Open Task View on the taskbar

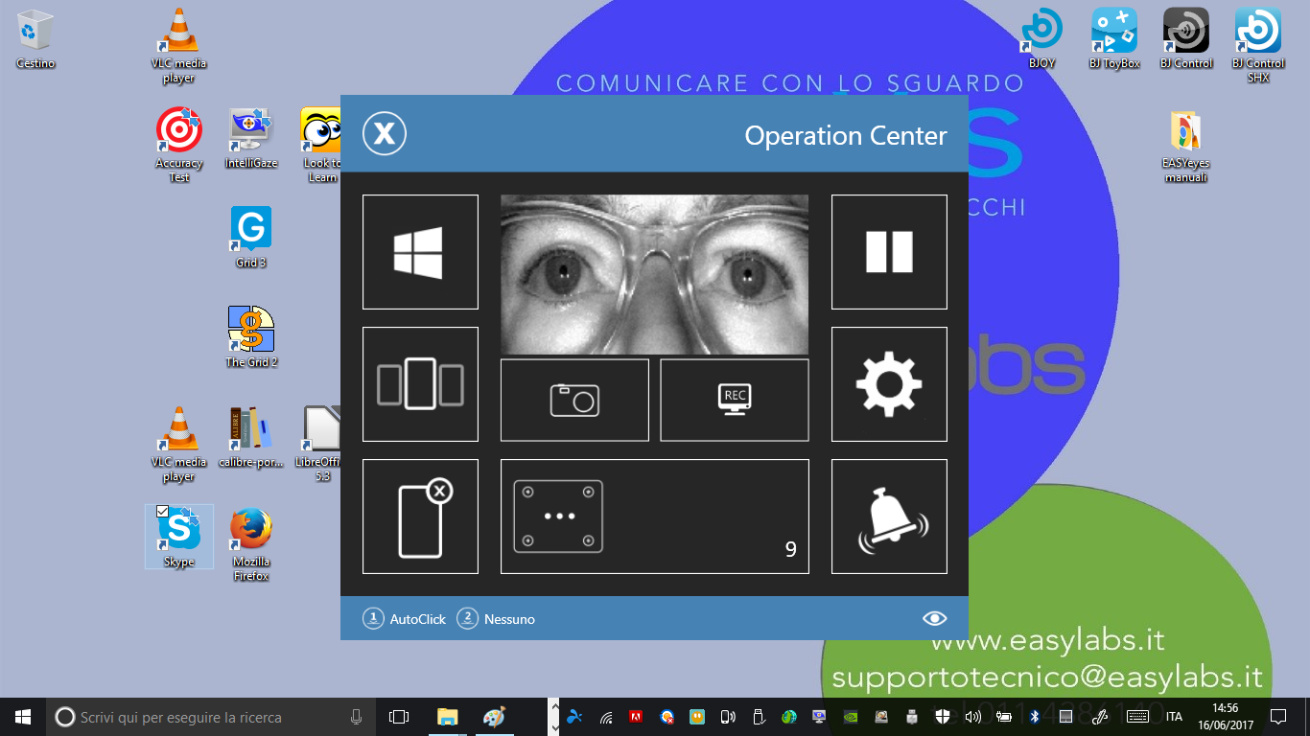[x=399, y=716]
